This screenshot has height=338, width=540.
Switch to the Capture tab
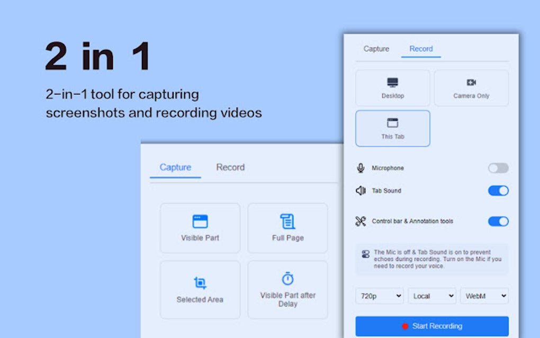(175, 167)
